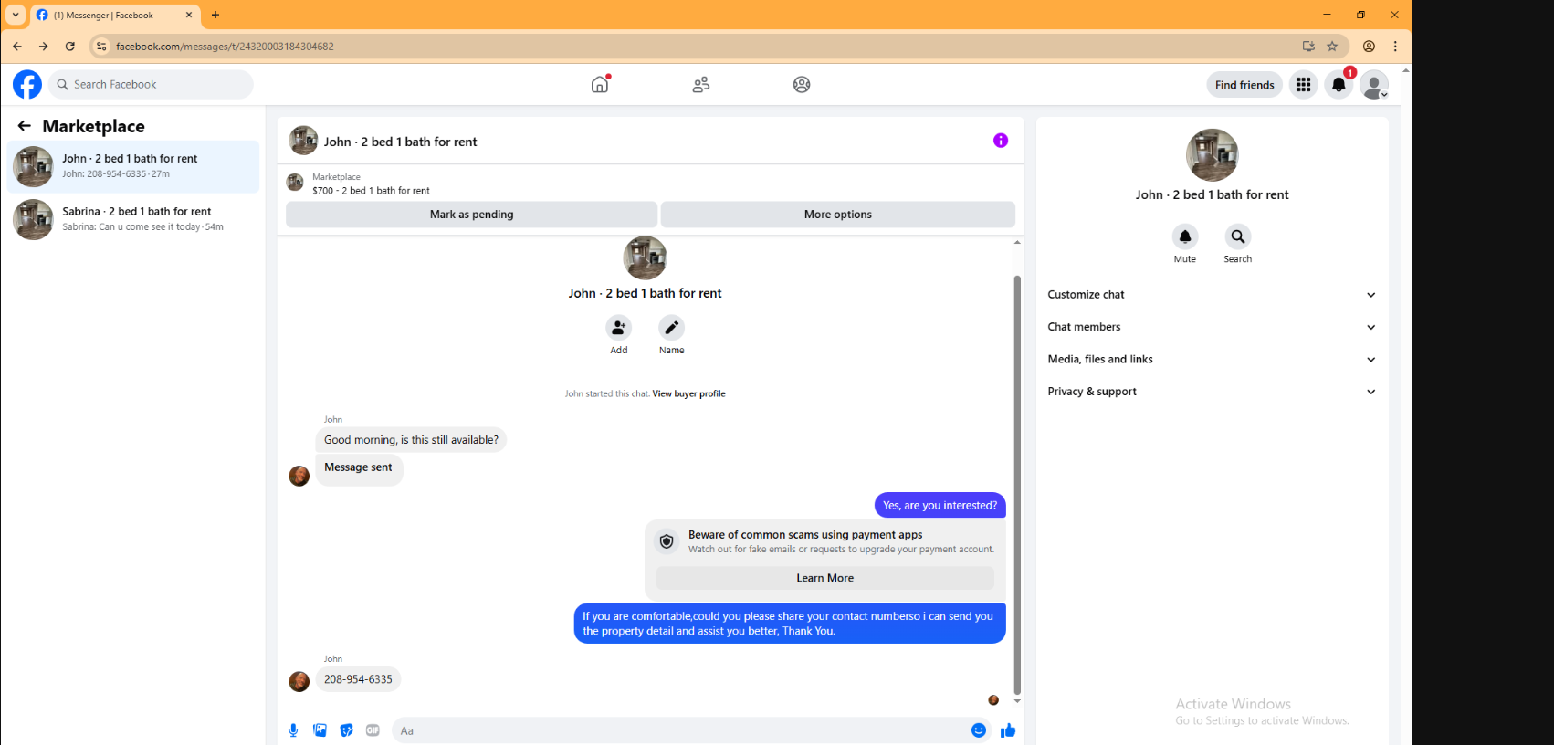The height and width of the screenshot is (745, 1554).
Task: Add people to the chat
Action: [x=619, y=328]
